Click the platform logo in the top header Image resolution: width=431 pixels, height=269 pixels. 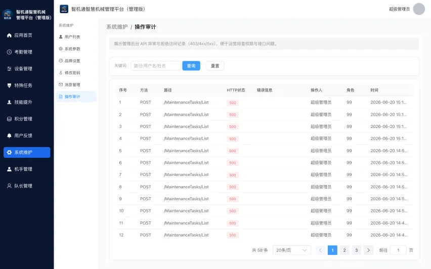coord(64,9)
